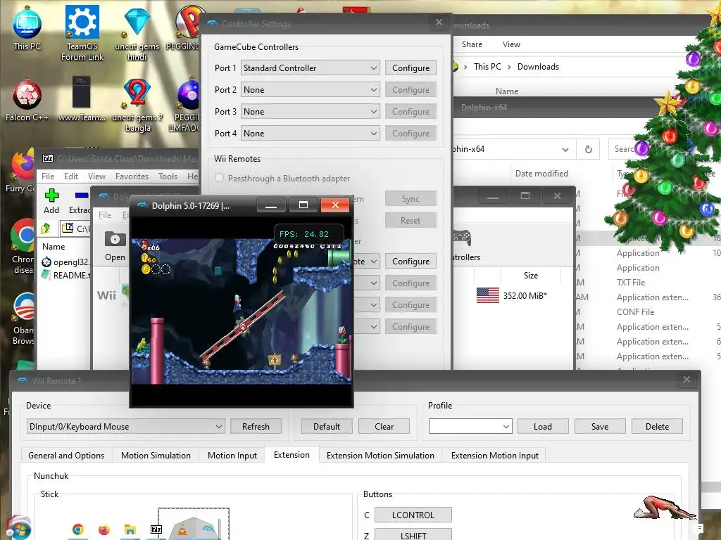The image size is (721, 540).
Task: Click the Save profile button
Action: coord(600,427)
